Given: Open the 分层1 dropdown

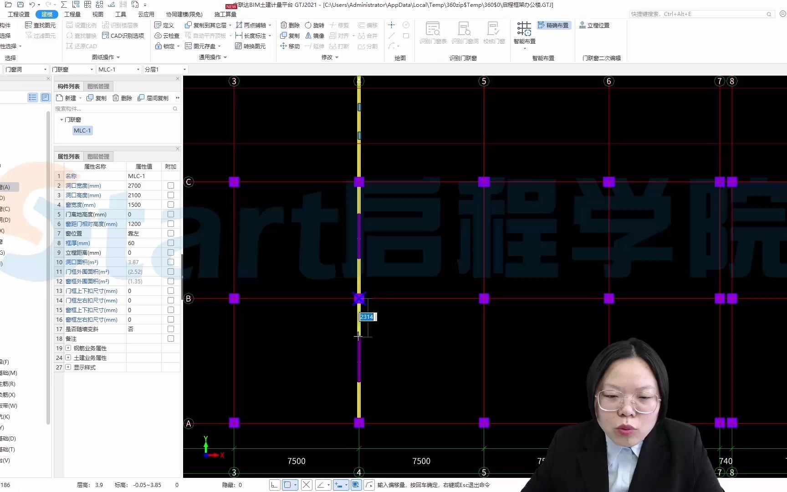Looking at the screenshot, I should tap(184, 69).
